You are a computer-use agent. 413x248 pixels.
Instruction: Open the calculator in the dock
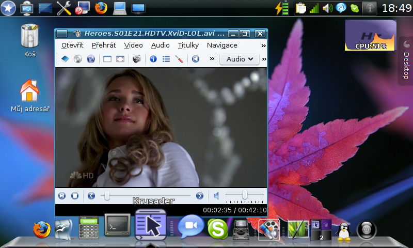(89, 227)
